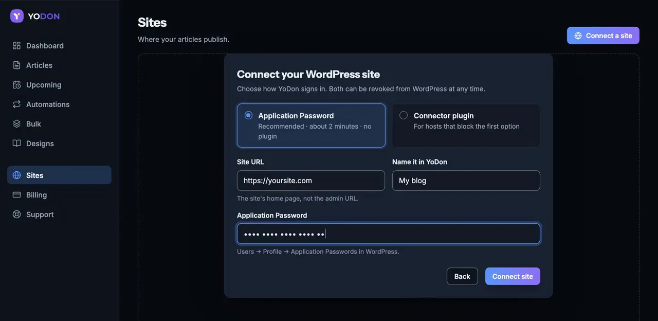
Task: Click the Support lifebuoy icon
Action: (x=17, y=215)
